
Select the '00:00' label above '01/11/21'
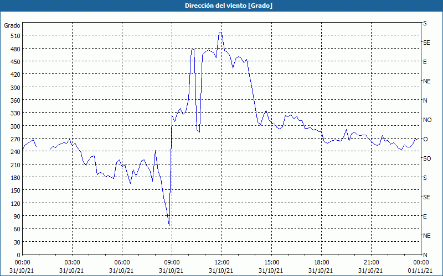421,263
